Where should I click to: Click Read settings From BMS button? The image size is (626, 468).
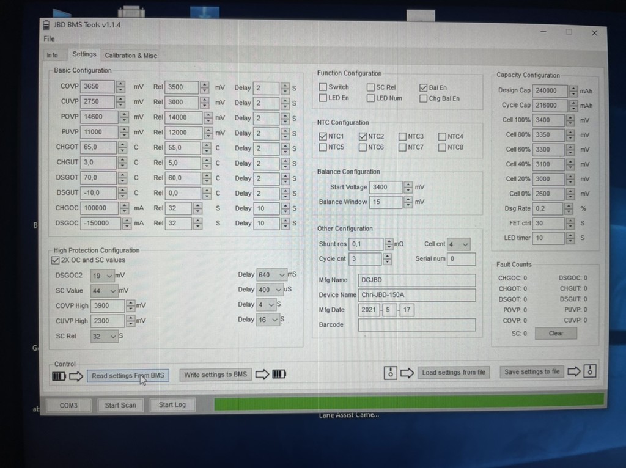click(x=128, y=375)
